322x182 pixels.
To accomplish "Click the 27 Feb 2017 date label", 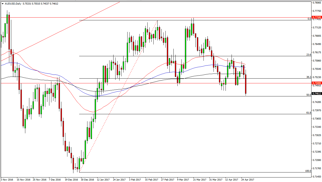I will [168, 180].
